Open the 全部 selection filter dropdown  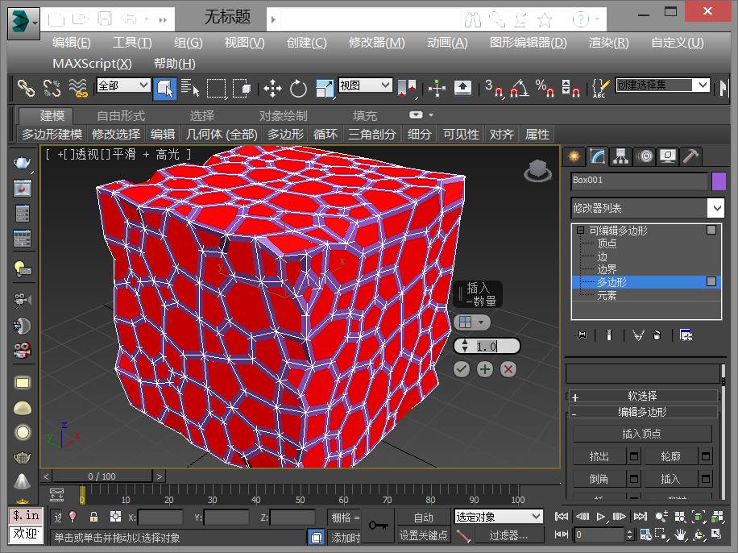[123, 85]
